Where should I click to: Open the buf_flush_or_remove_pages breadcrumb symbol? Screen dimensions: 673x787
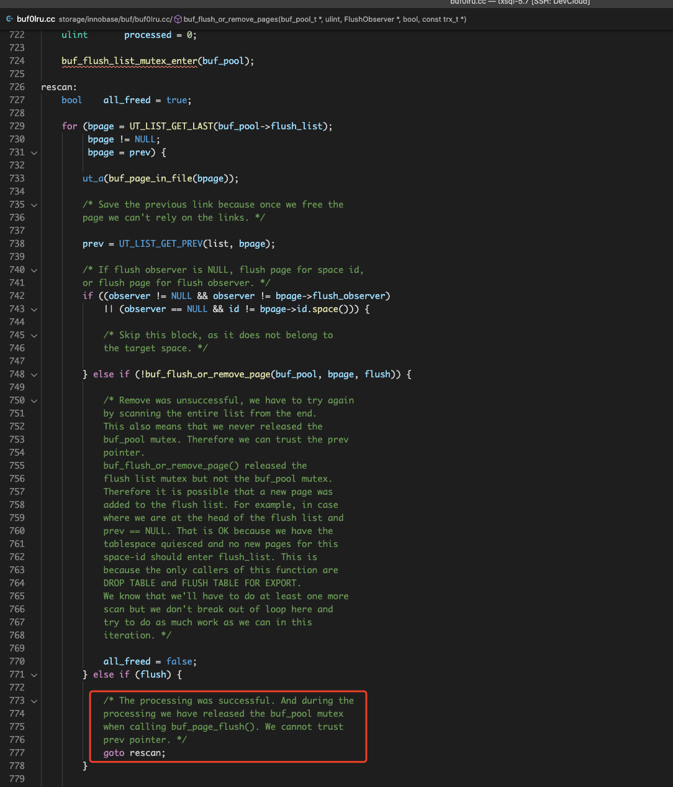[x=325, y=19]
